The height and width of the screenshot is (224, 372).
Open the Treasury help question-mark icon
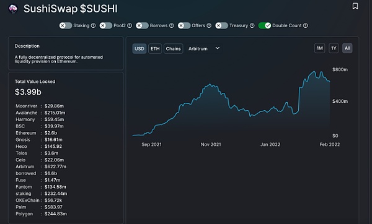[x=252, y=25]
